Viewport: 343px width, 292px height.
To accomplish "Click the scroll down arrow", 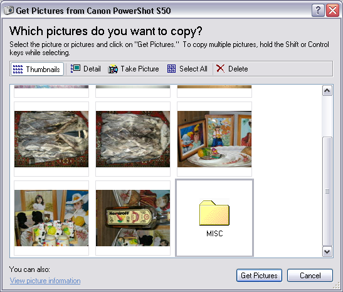I will (x=327, y=251).
